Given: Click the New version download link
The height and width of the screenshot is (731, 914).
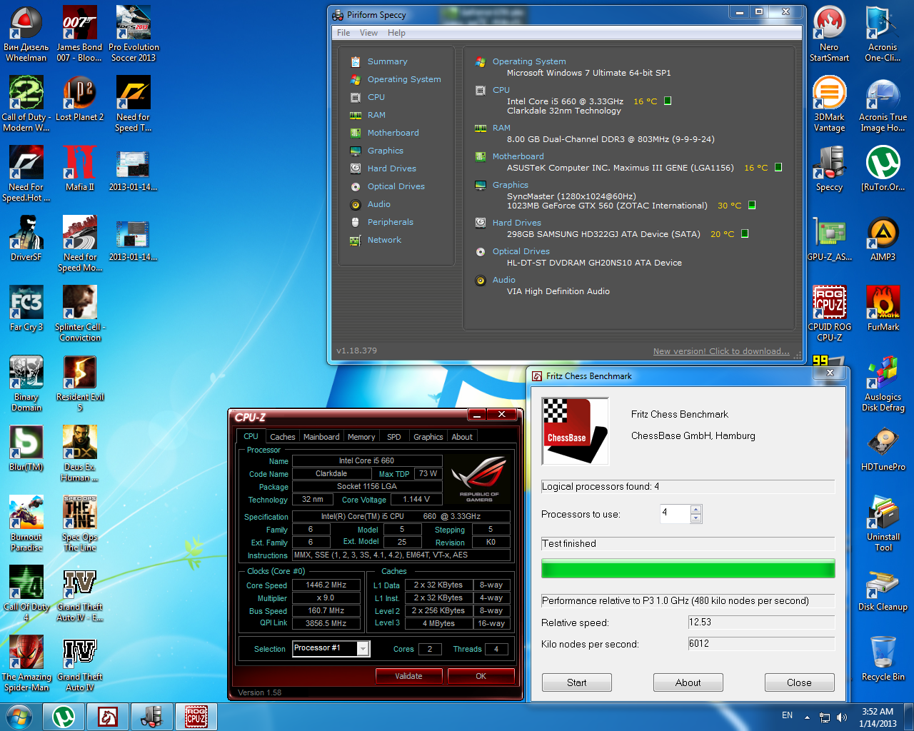Looking at the screenshot, I should point(721,351).
